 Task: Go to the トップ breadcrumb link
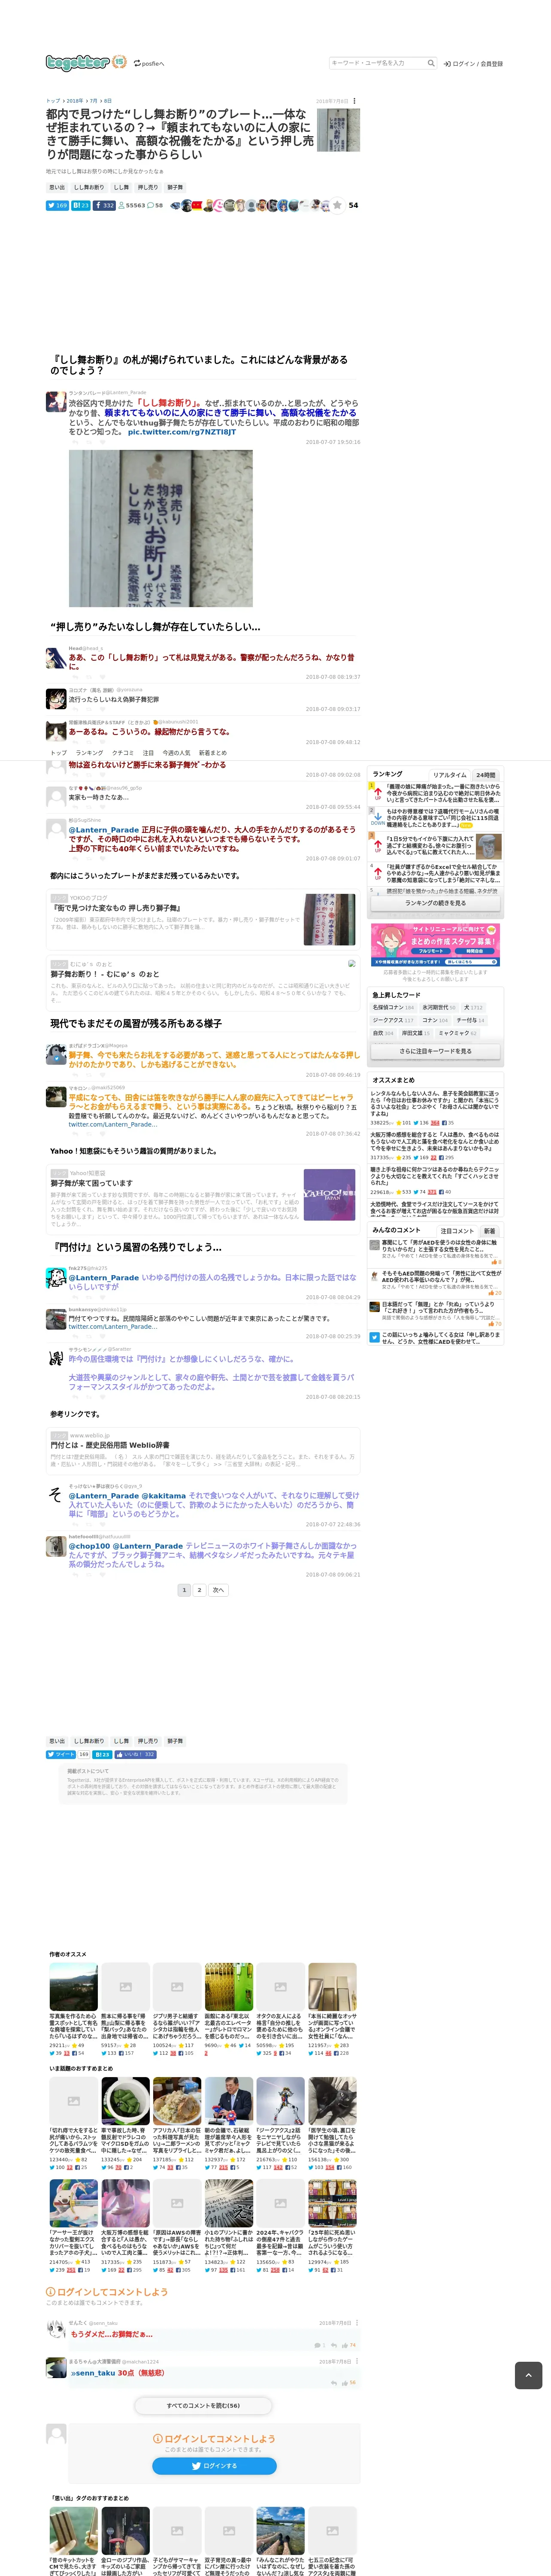pos(53,101)
